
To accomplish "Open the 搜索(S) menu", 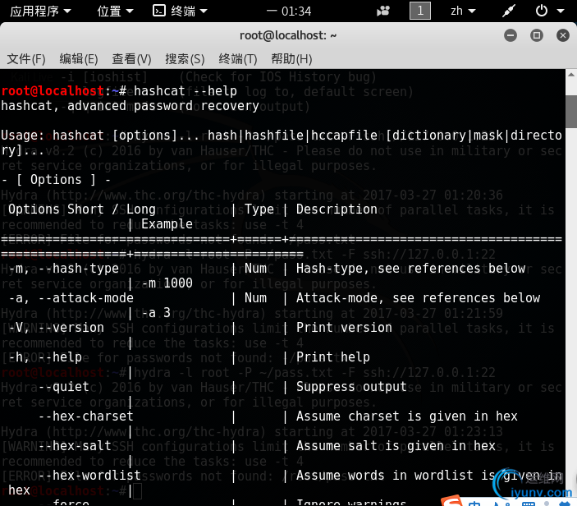I will [185, 59].
